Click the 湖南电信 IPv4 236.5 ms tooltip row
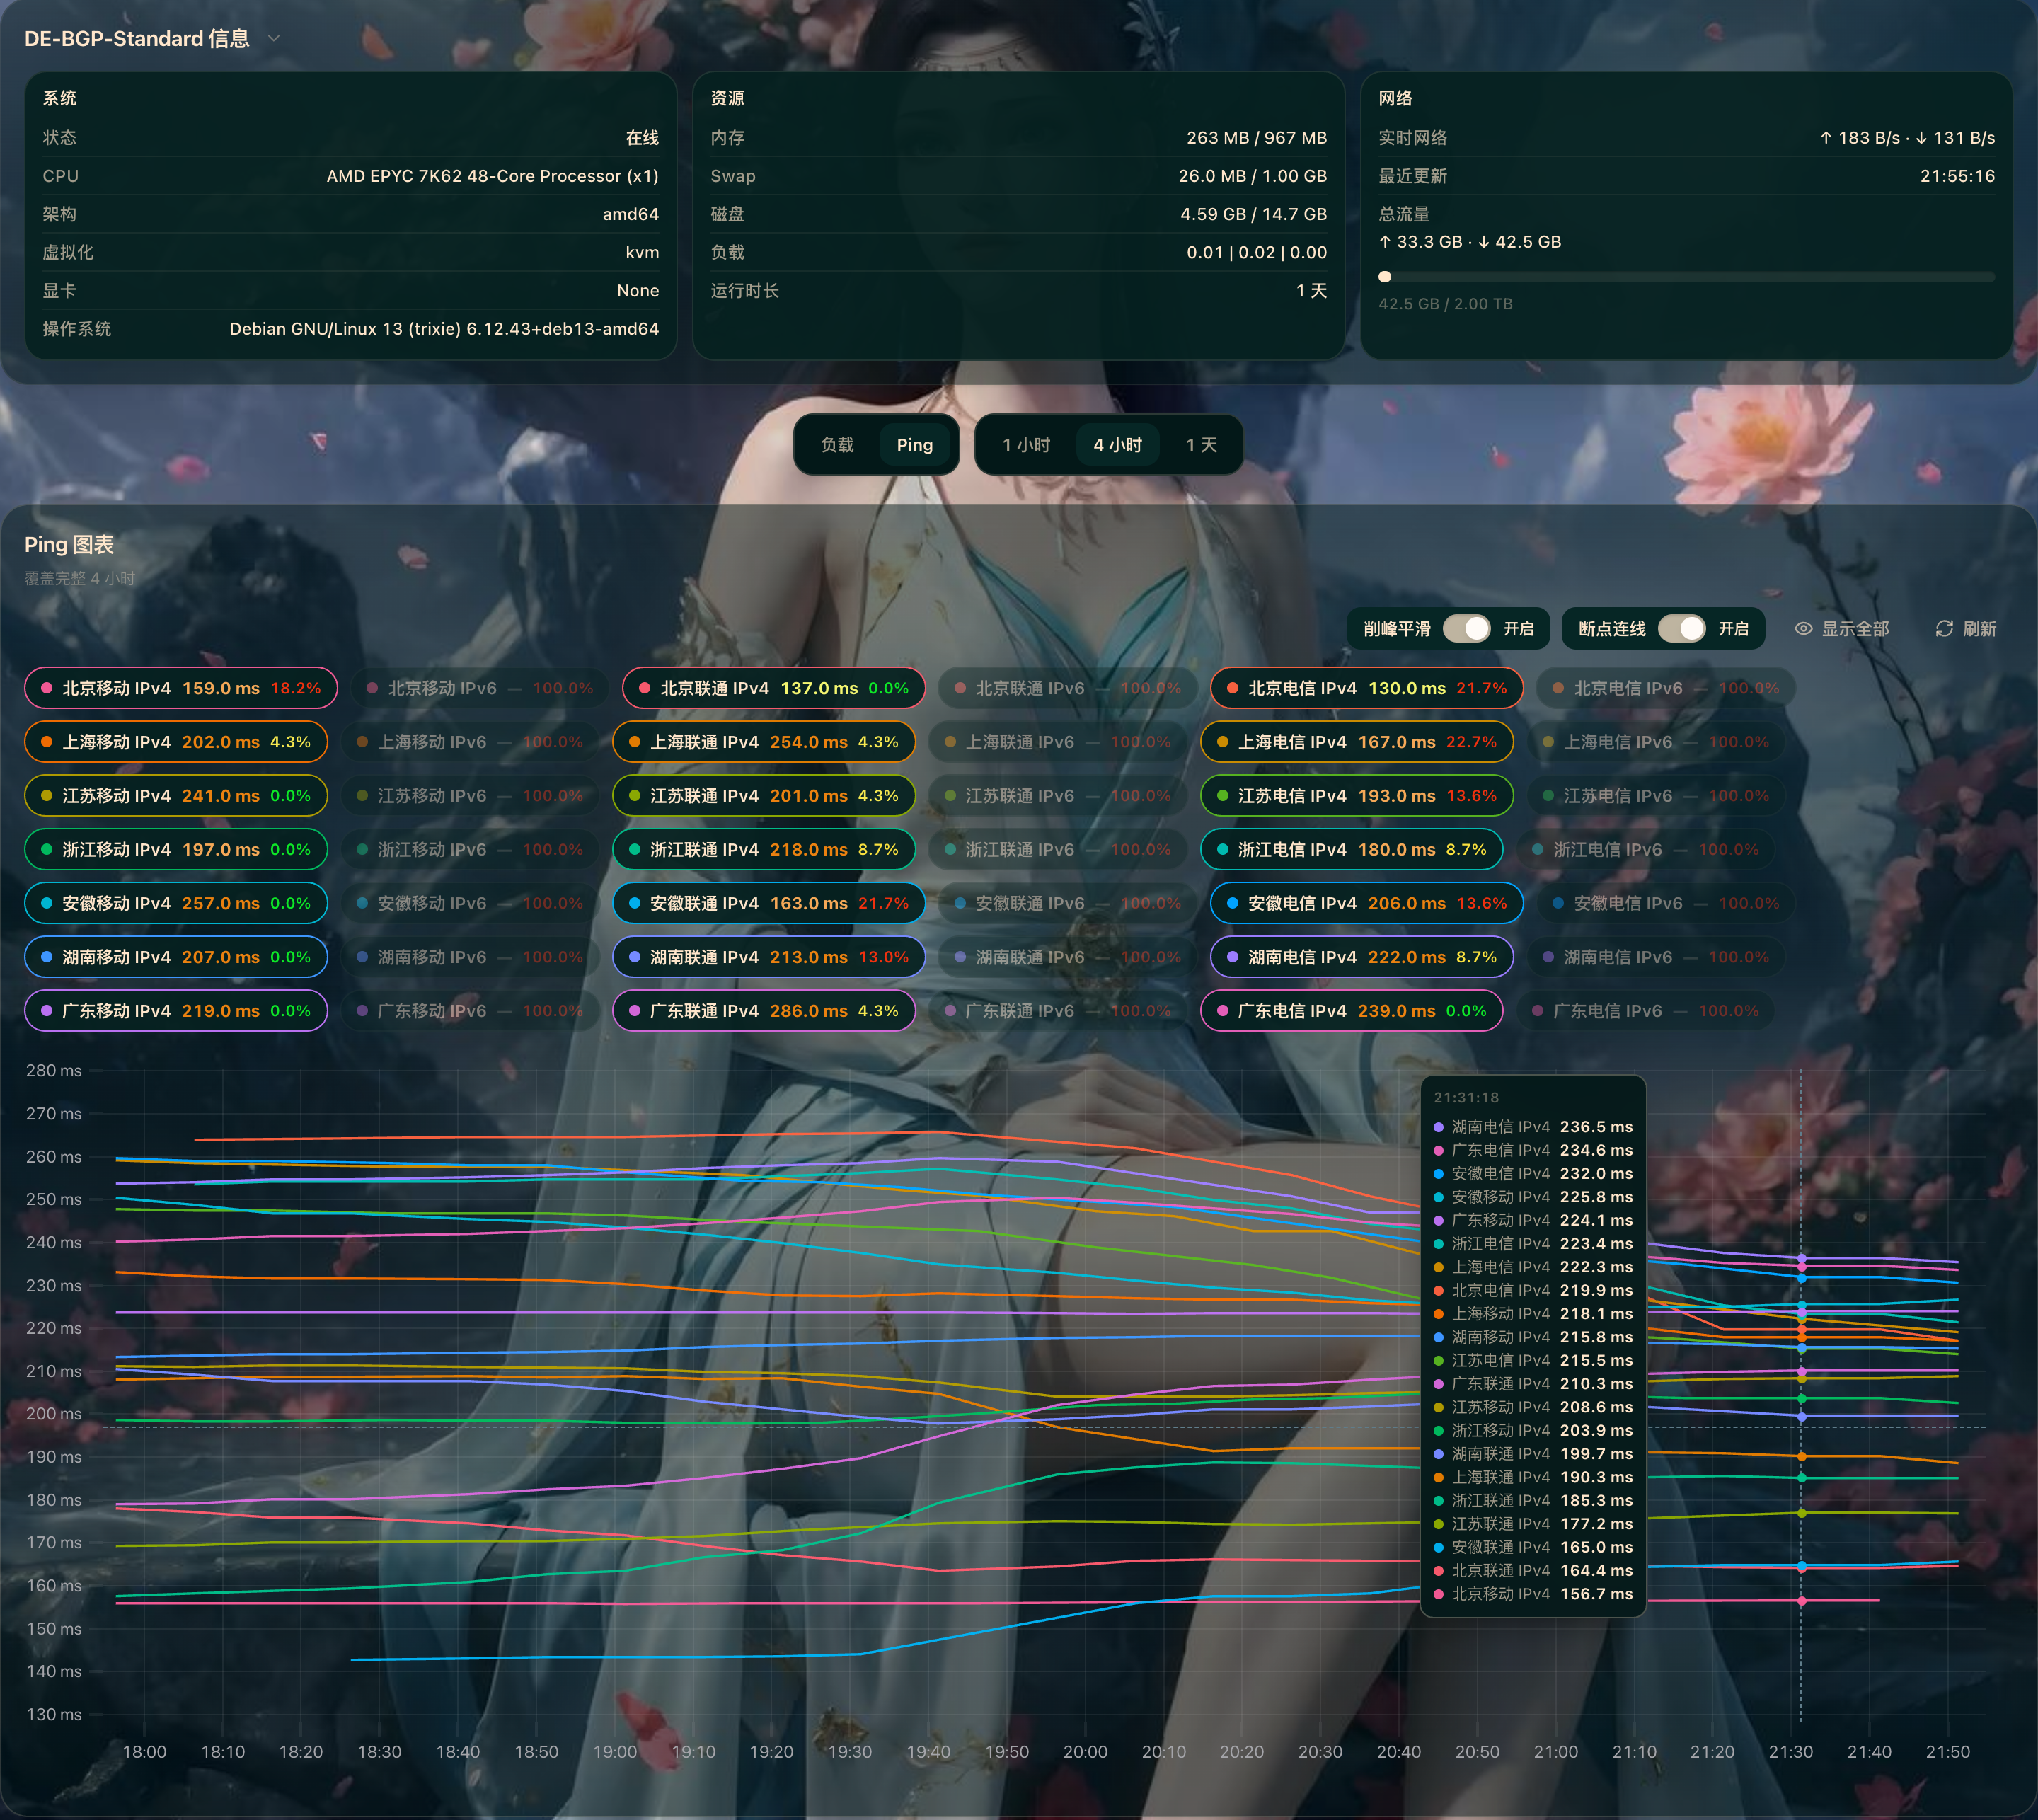This screenshot has height=1820, width=2038. click(x=1533, y=1127)
